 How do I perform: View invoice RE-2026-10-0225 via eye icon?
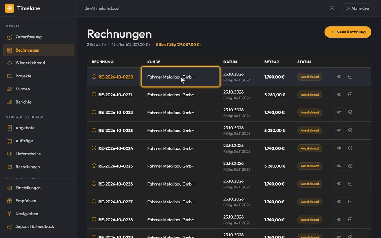pyautogui.click(x=339, y=166)
